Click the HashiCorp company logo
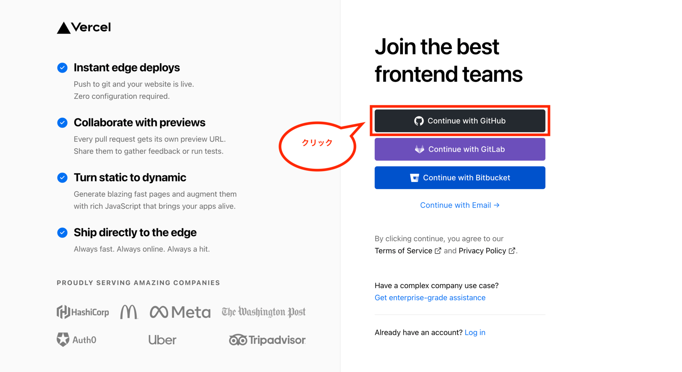The height and width of the screenshot is (372, 682). pos(83,312)
